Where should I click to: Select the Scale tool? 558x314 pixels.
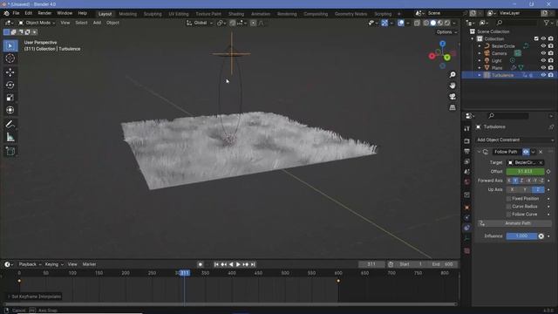10,98
